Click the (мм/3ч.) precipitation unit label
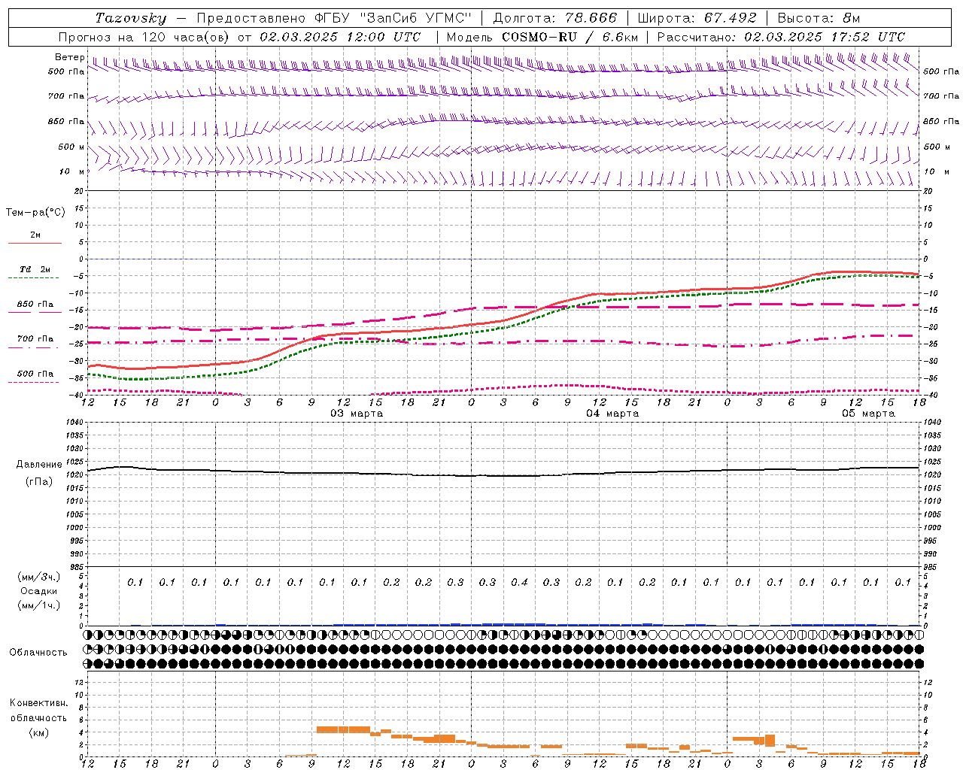Image resolution: width=963 pixels, height=770 pixels. (x=39, y=577)
